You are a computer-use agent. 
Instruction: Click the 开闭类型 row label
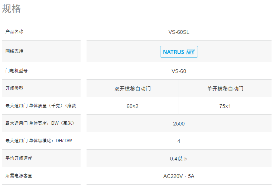(x=14, y=88)
